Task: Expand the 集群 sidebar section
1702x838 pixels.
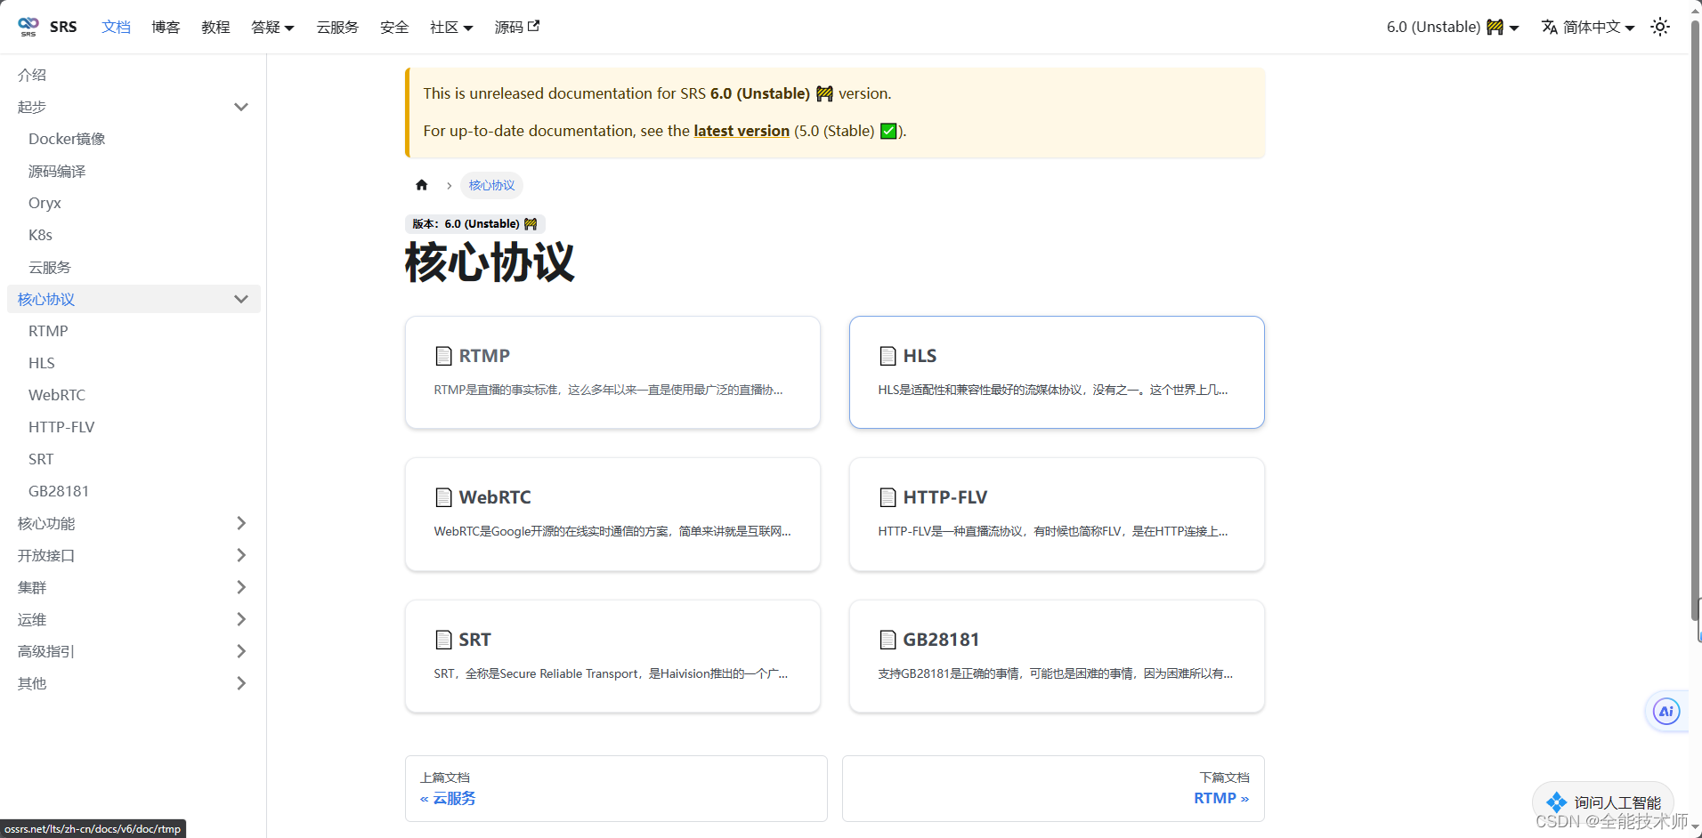Action: pyautogui.click(x=134, y=587)
